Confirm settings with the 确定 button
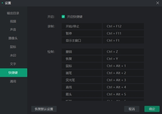162x114 pixels. pyautogui.click(x=152, y=109)
